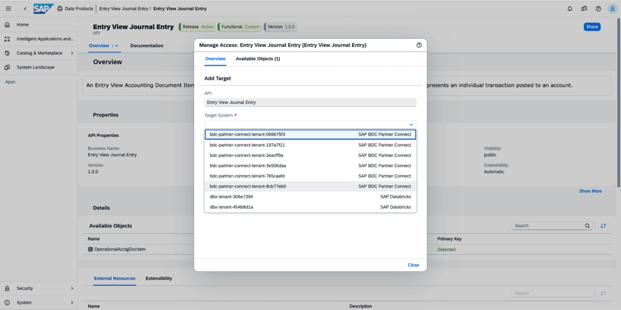Select the Overview tab in dialog

(x=215, y=59)
